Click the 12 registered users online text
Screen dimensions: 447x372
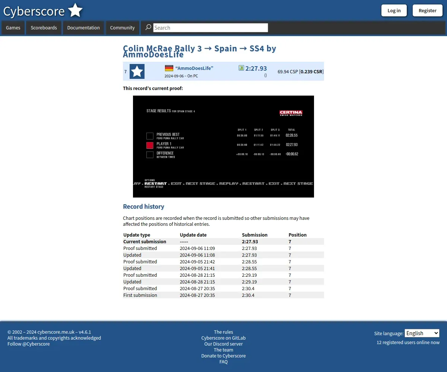(x=408, y=342)
